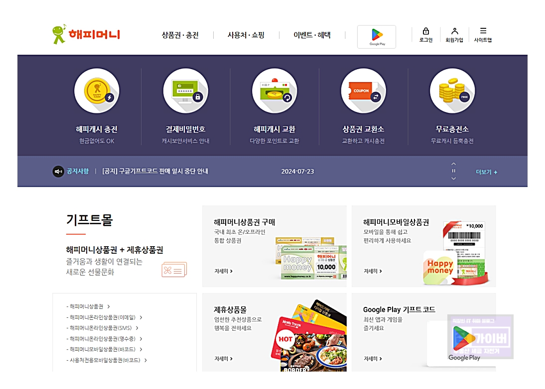Click 자세히 under 제휴상품몰

coord(224,359)
